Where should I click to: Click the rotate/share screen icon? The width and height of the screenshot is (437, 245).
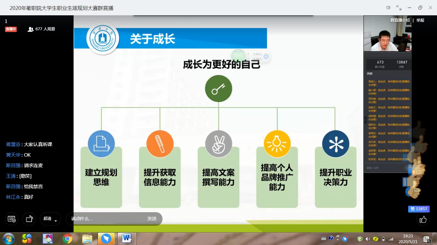[x=29, y=219]
